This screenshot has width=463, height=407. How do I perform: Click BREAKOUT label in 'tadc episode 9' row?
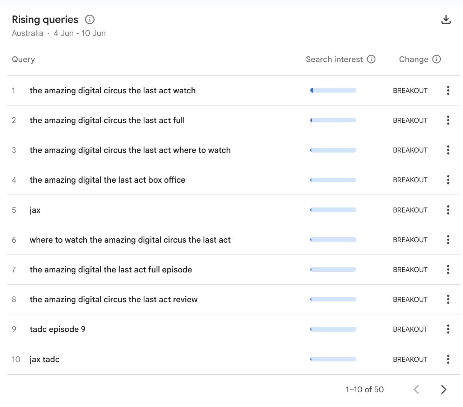click(x=410, y=329)
